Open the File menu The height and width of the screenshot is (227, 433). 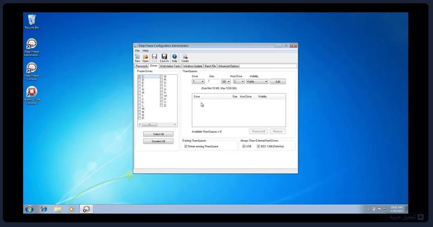(137, 51)
